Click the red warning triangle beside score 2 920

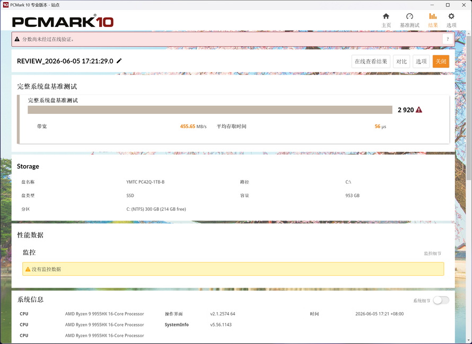419,110
